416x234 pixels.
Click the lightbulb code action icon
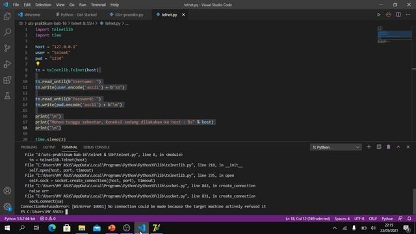38,64
